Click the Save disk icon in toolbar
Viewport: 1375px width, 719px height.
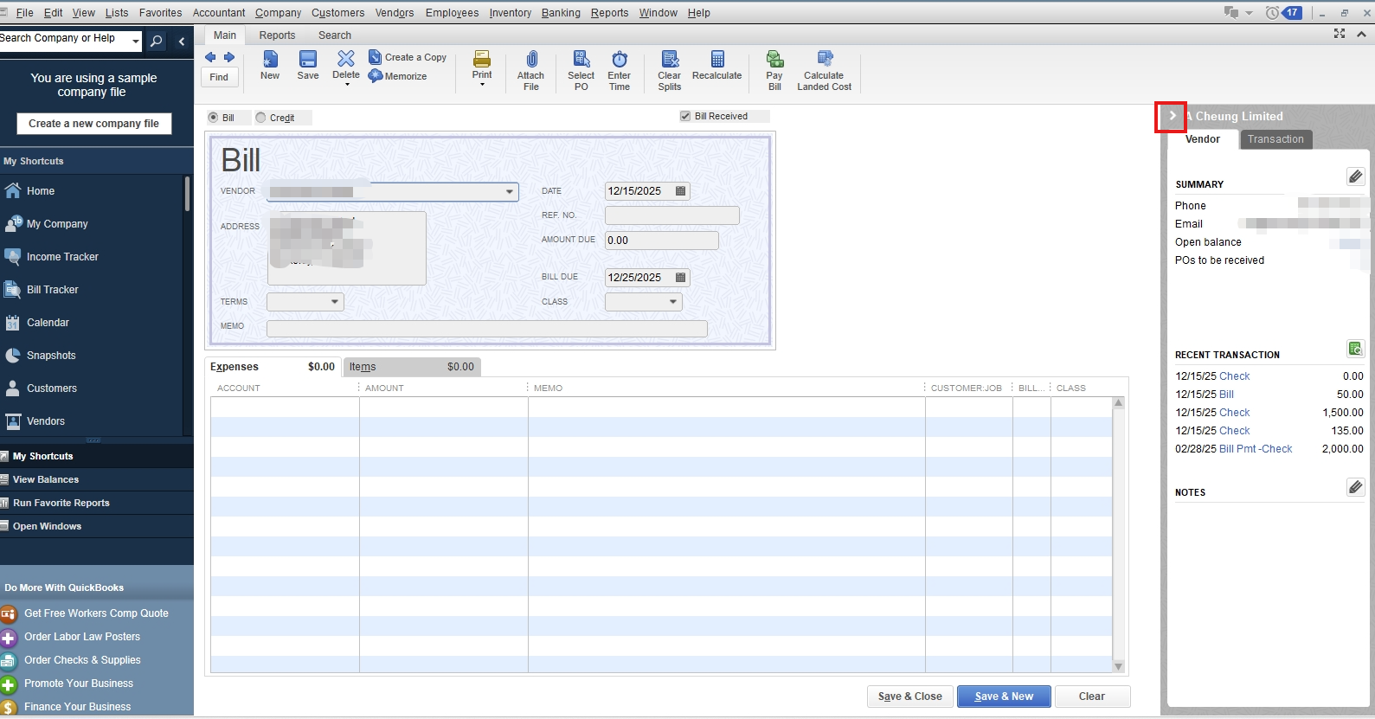(308, 59)
